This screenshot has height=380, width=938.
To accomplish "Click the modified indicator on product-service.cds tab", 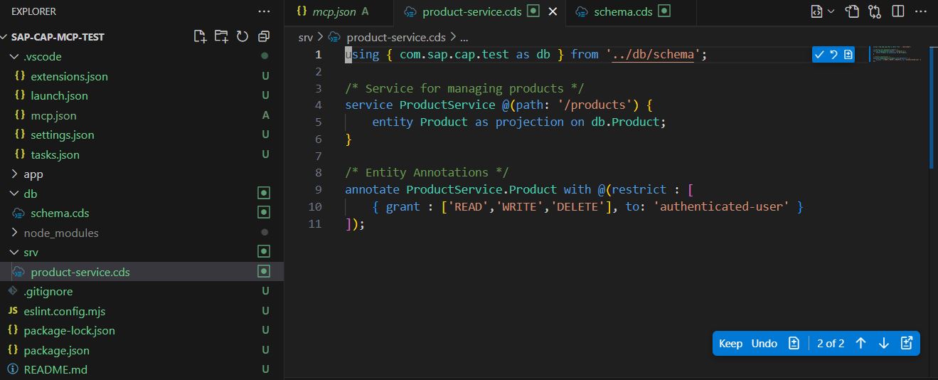I will pos(533,11).
